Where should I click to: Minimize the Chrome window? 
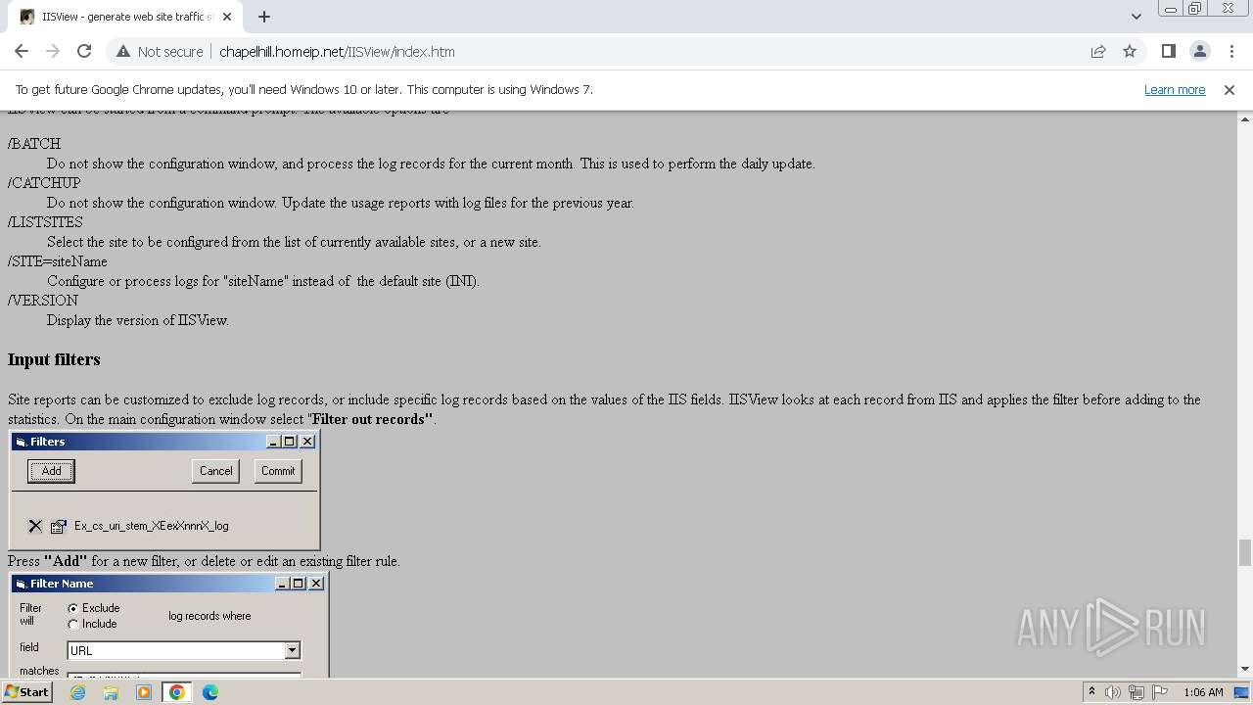[x=1170, y=9]
